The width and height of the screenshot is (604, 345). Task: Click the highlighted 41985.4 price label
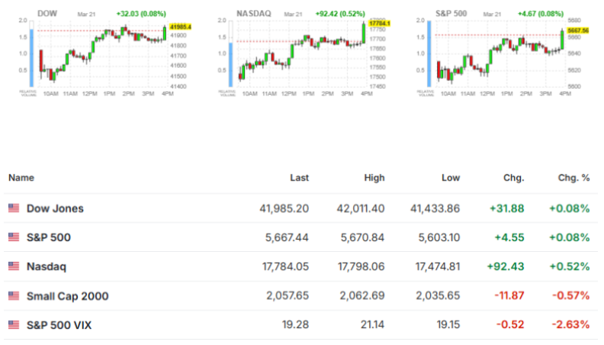181,27
